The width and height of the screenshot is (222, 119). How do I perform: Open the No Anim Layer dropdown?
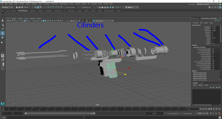pos(189,113)
